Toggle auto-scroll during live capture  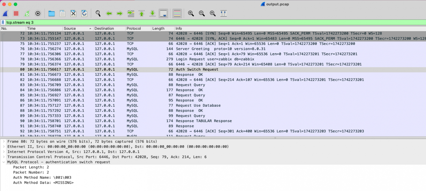tap(163, 13)
